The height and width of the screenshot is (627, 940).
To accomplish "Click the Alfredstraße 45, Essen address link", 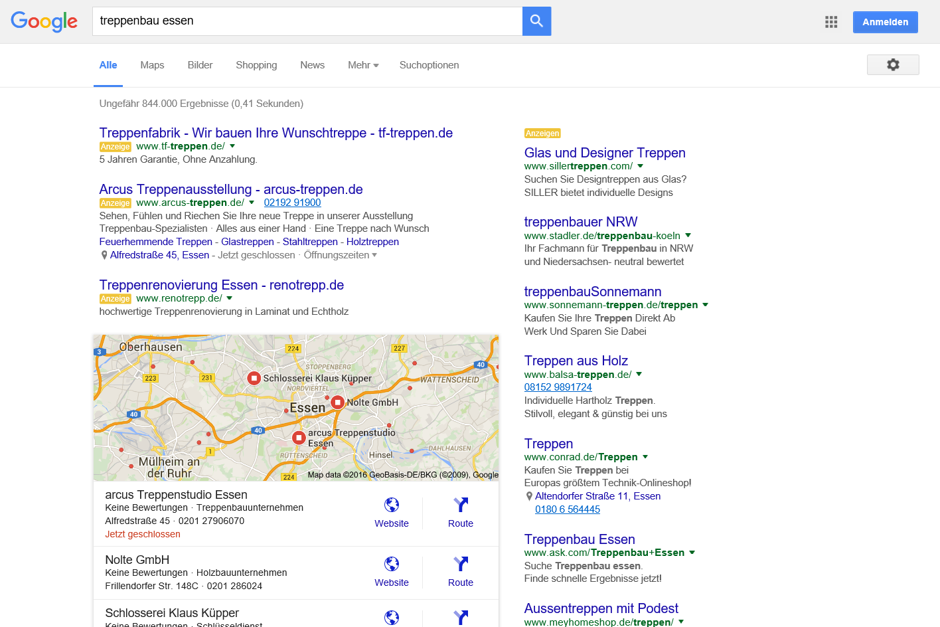I will [159, 255].
